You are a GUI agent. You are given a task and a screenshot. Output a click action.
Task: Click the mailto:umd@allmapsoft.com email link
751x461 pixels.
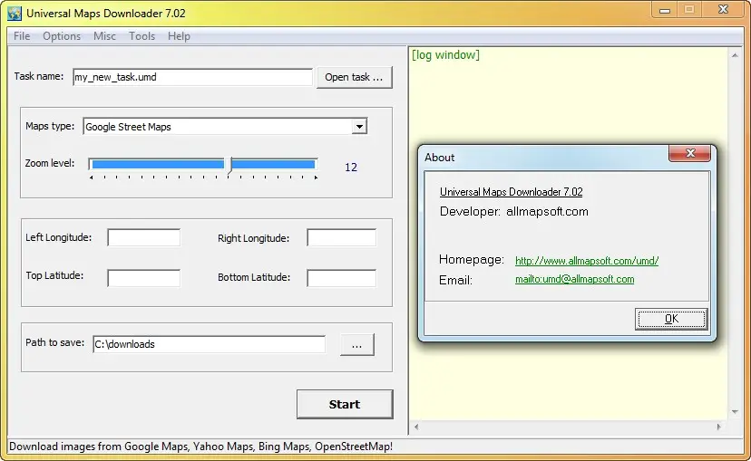(x=574, y=279)
